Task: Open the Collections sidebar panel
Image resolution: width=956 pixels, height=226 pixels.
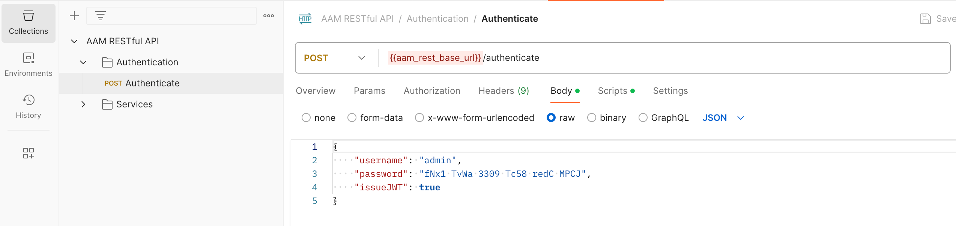Action: point(29,23)
